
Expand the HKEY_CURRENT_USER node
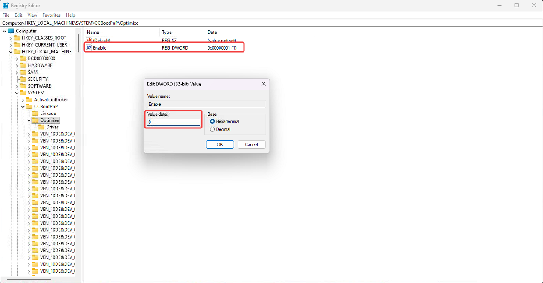pyautogui.click(x=11, y=45)
